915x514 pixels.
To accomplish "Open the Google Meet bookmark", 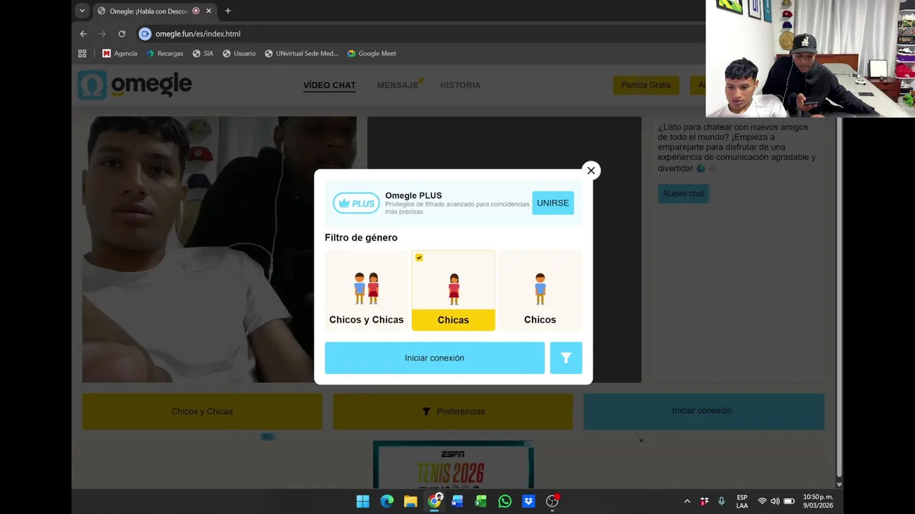I will pos(372,54).
